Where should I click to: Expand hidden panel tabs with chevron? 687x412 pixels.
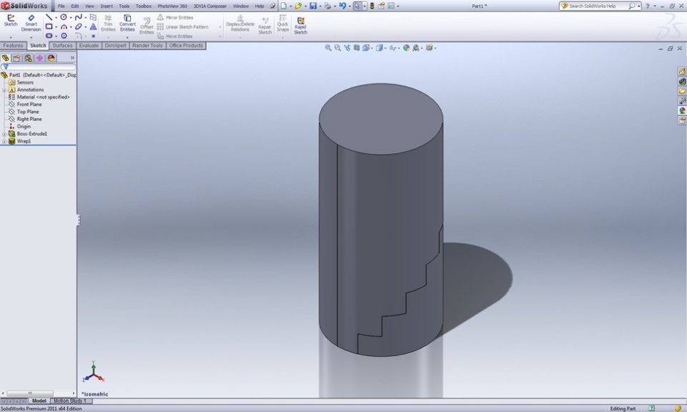[x=72, y=58]
